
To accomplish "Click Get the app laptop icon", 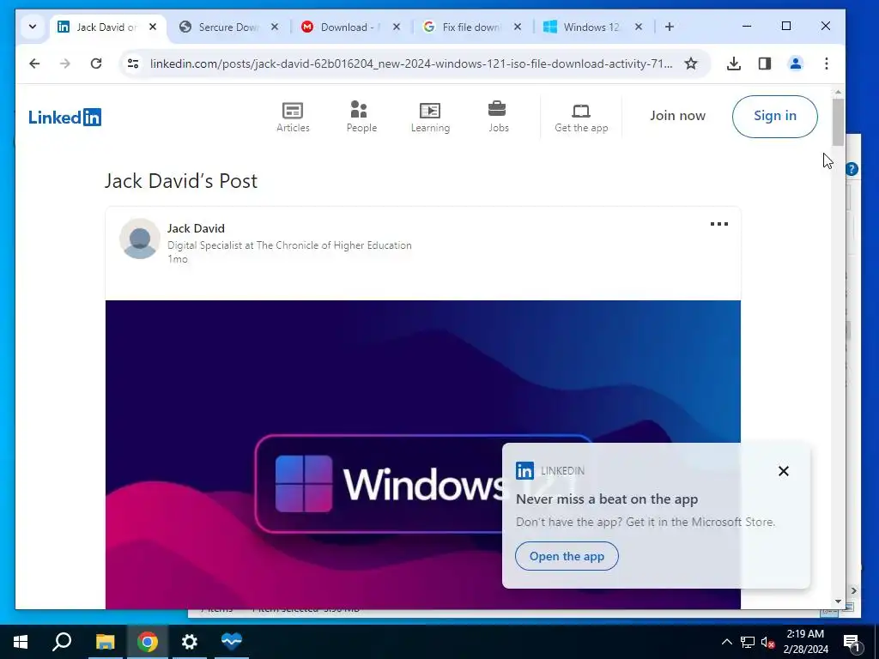I will coord(581,111).
